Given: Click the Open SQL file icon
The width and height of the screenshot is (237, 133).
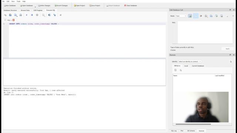Looking at the screenshot, I should coord(10,15).
